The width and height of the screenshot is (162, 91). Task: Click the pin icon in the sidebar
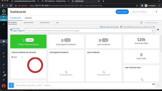[4, 24]
